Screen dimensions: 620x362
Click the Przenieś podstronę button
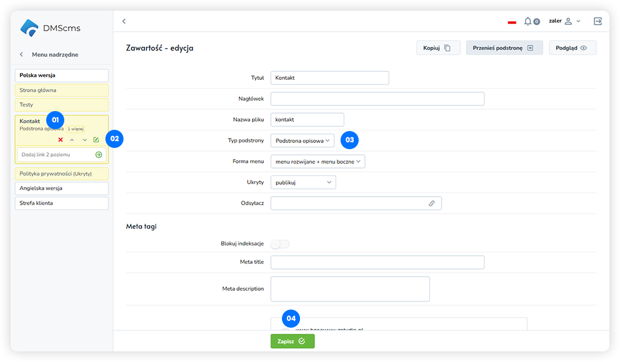[504, 48]
